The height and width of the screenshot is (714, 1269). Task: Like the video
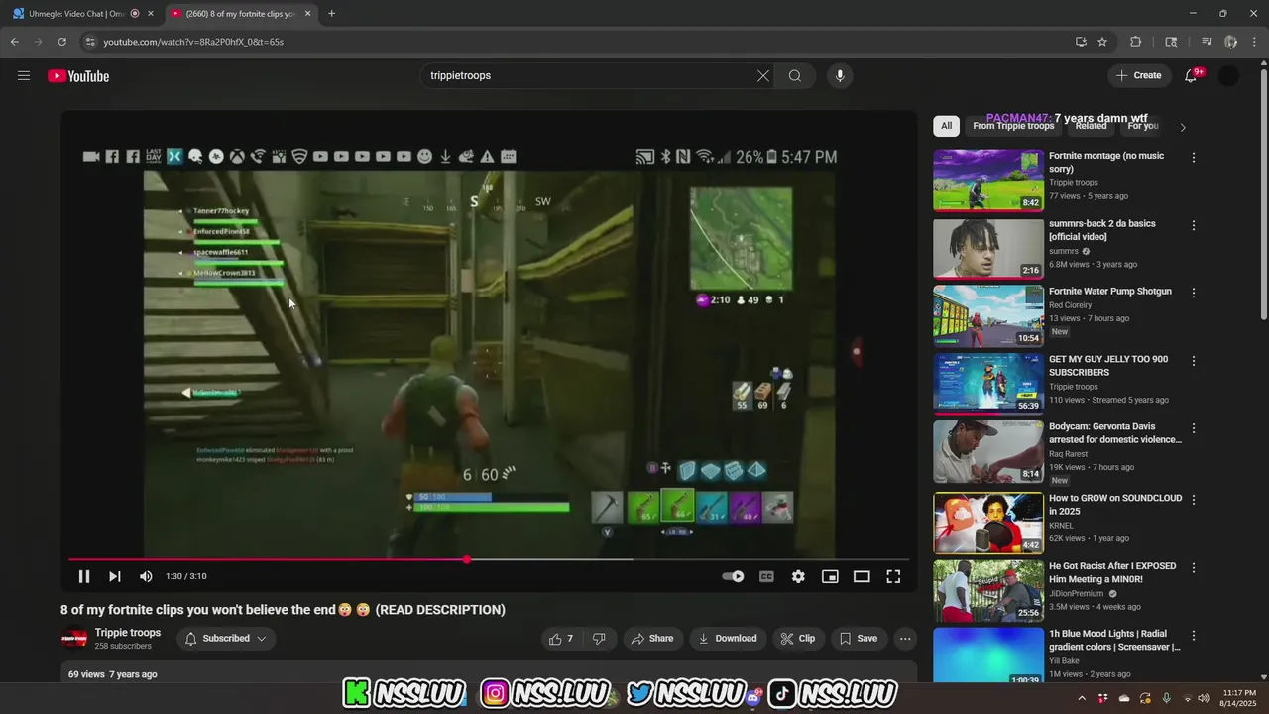(561, 639)
